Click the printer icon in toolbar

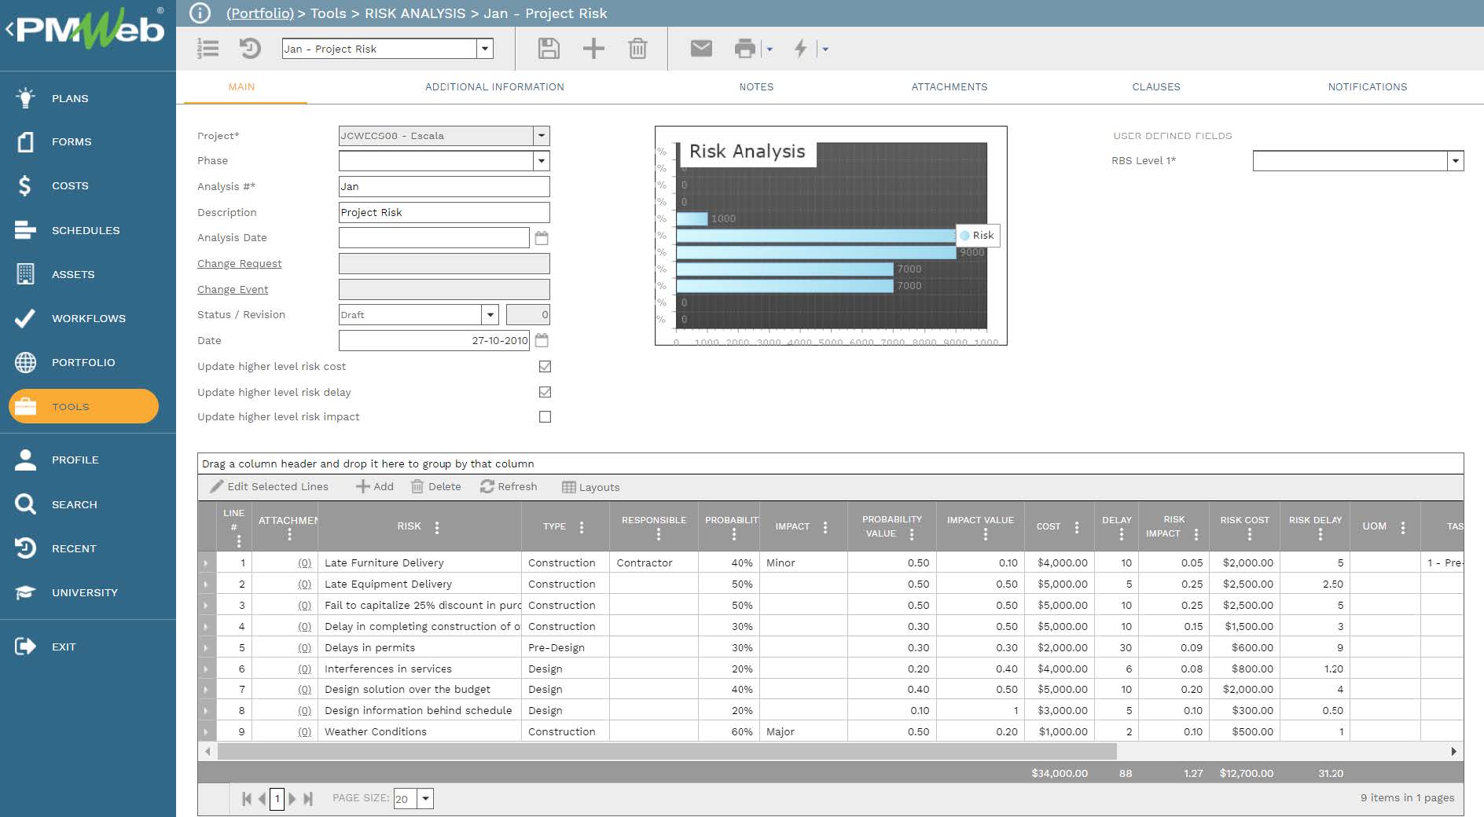[x=744, y=49]
